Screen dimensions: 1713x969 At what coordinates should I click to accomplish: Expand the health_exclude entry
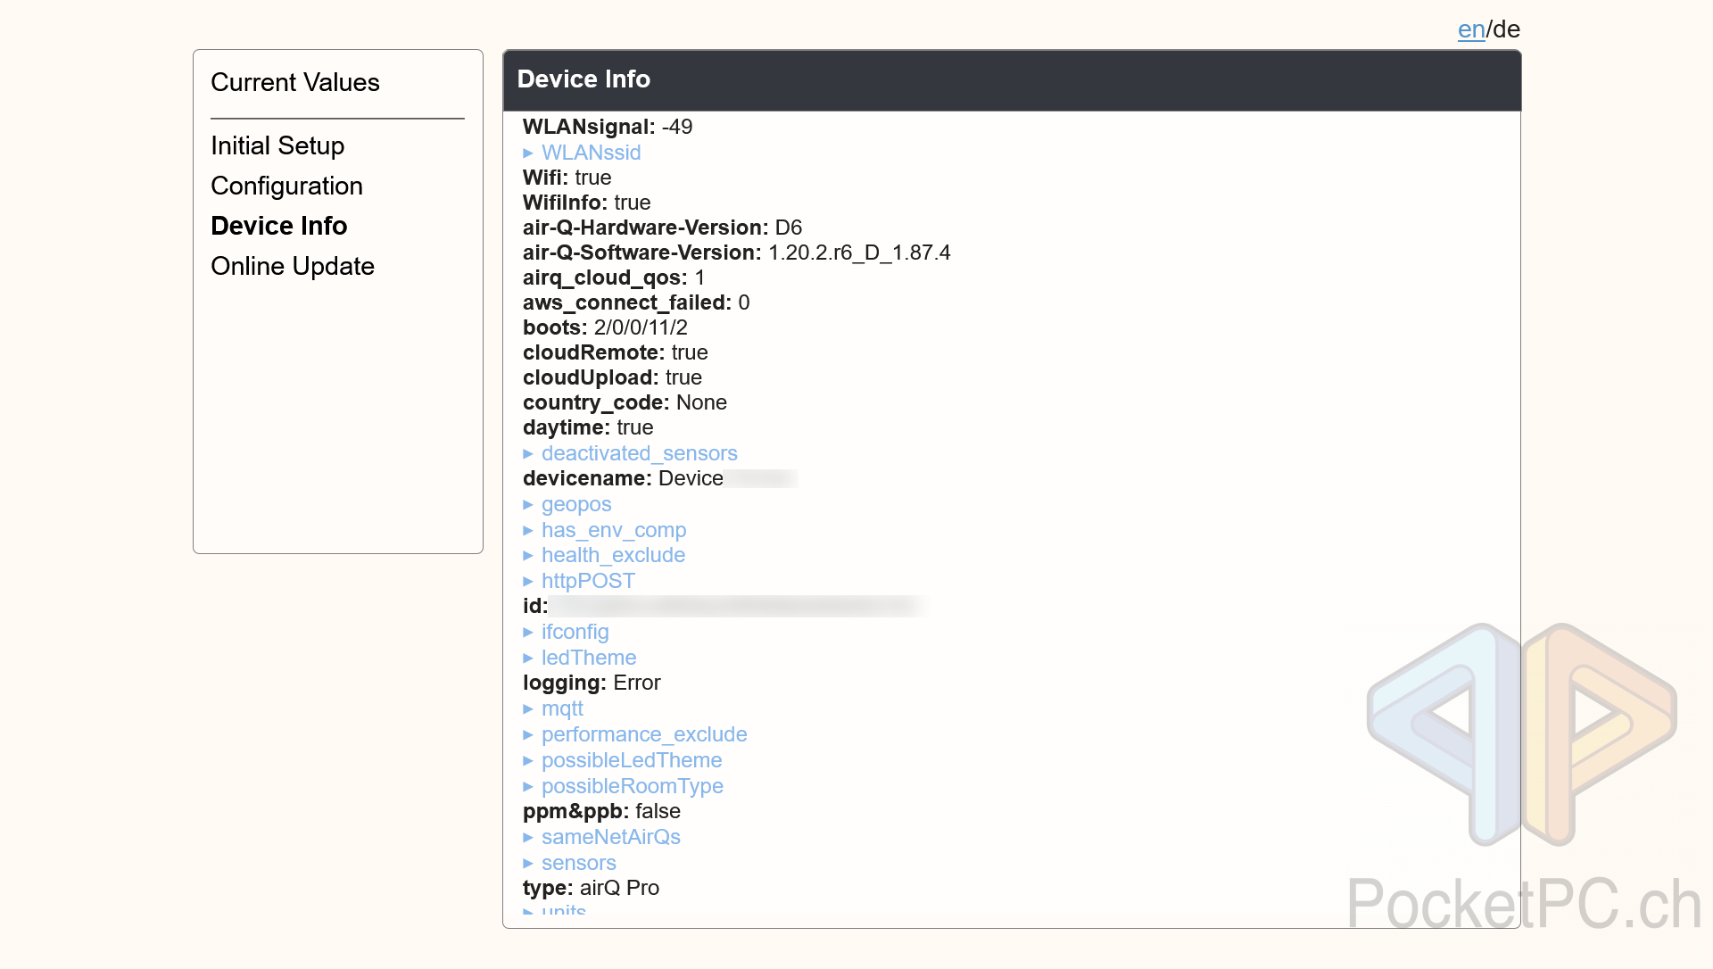tap(604, 555)
